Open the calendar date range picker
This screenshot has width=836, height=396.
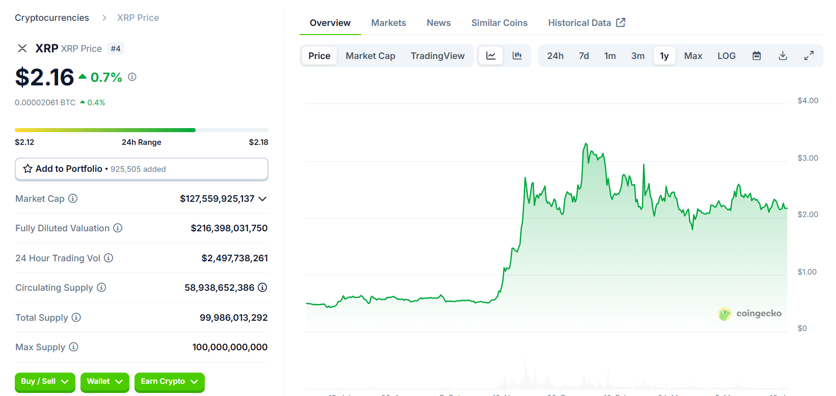(757, 56)
